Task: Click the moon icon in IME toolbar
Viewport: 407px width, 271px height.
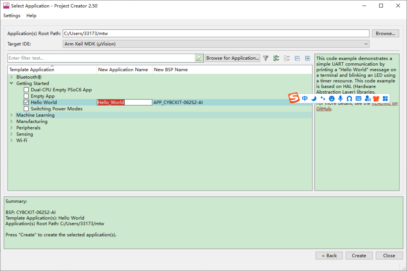Action: click(x=314, y=98)
